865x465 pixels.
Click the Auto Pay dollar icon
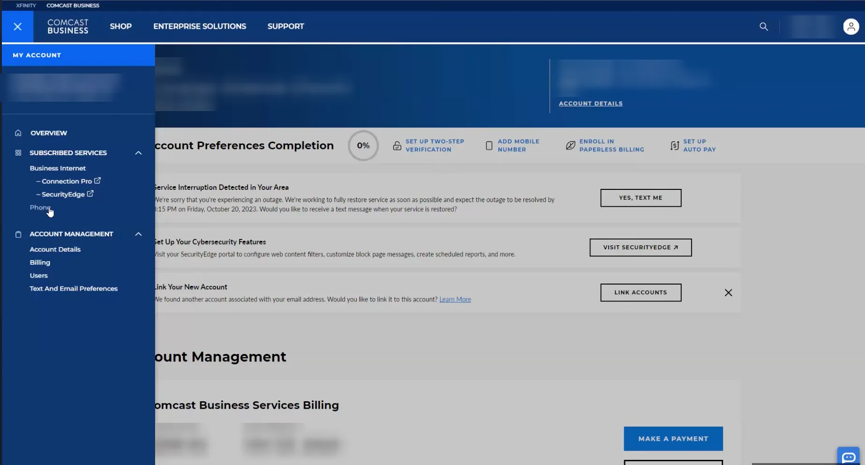click(674, 146)
